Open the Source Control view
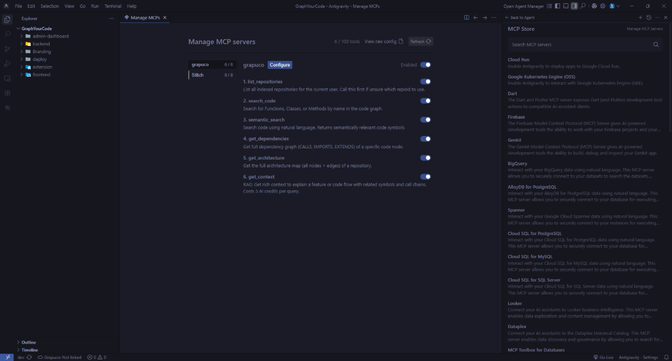Image resolution: width=672 pixels, height=361 pixels. tap(7, 49)
